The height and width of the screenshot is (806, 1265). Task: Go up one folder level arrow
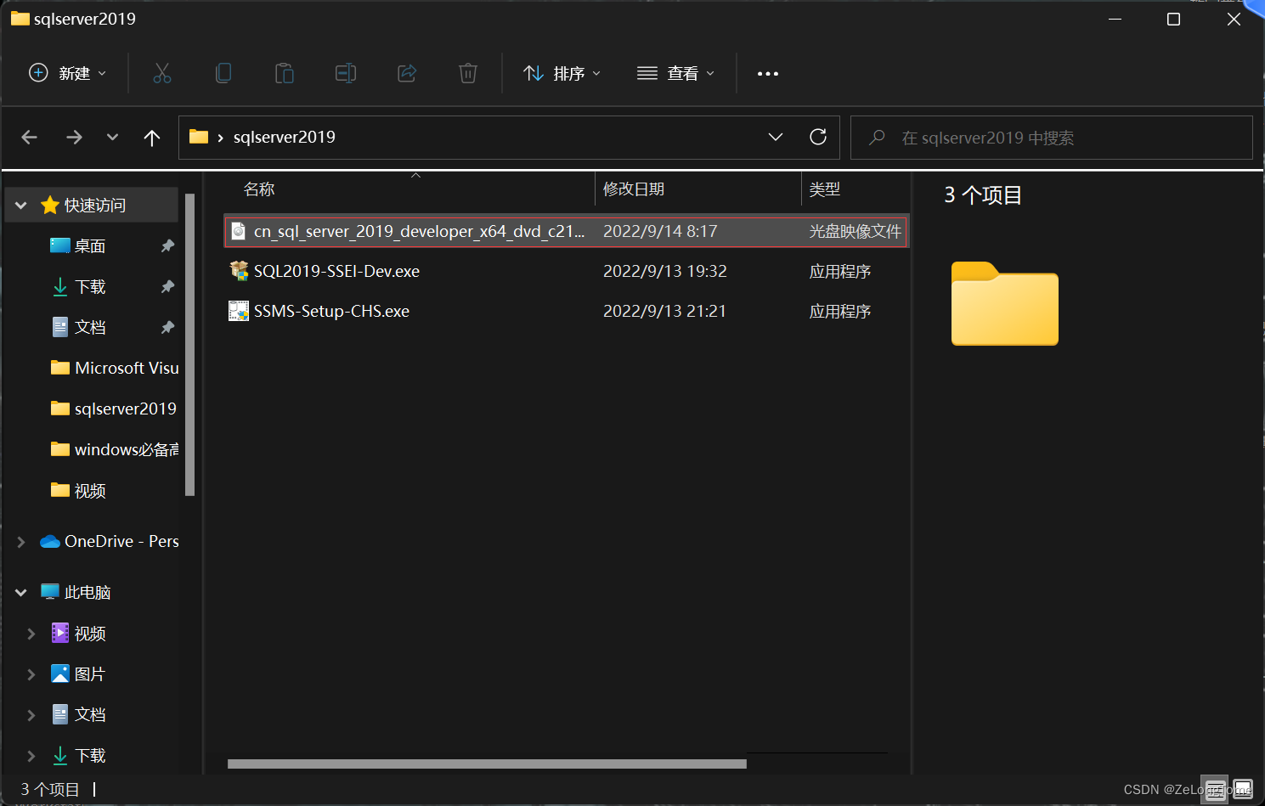[152, 138]
